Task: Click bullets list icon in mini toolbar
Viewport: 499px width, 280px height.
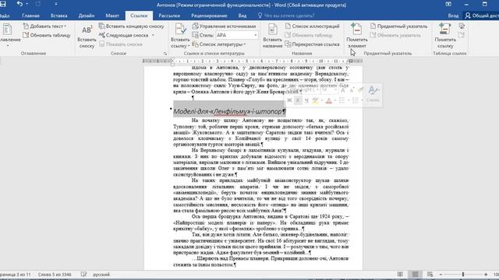Action: 342,100
